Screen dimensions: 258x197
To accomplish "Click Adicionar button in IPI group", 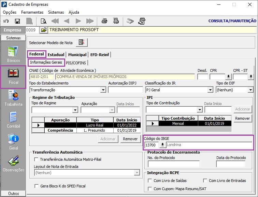I will click(243, 109).
